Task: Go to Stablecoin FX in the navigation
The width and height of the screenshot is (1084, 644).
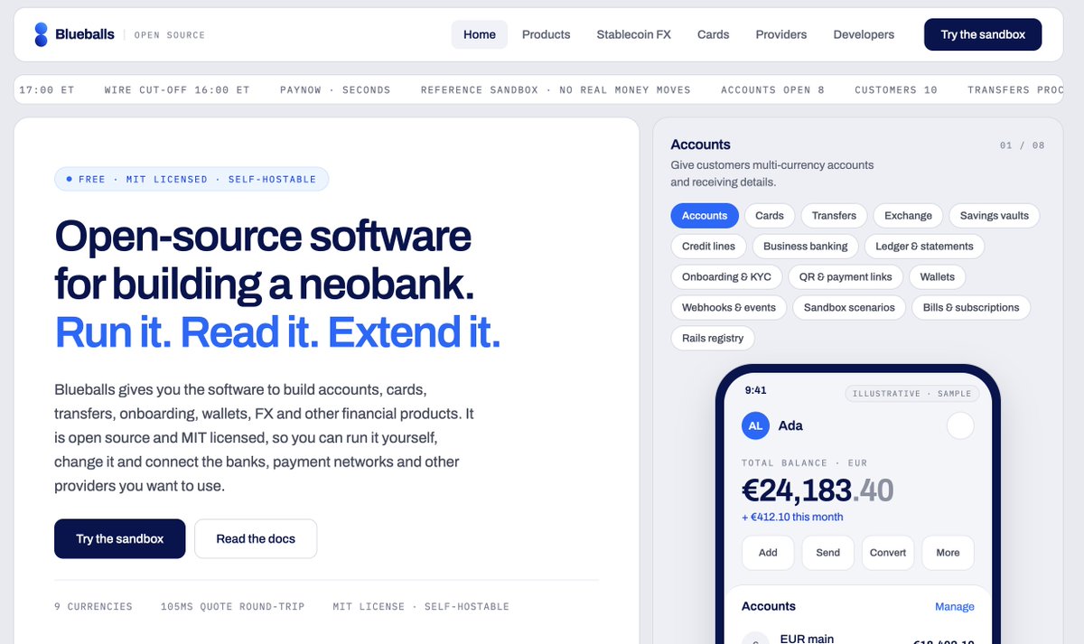Action: 634,35
